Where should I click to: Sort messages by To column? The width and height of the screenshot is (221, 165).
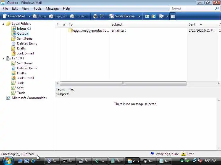pyautogui.click(x=88, y=24)
